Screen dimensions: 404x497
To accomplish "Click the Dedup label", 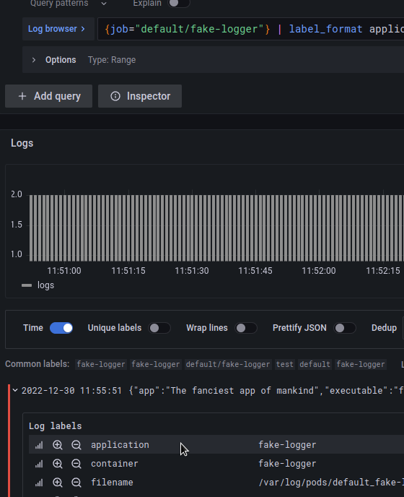I will coord(384,328).
